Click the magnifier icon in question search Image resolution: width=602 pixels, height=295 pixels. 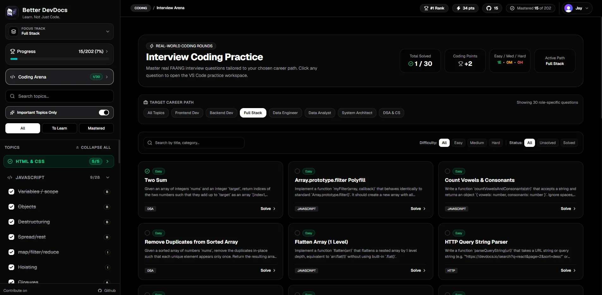pyautogui.click(x=150, y=143)
